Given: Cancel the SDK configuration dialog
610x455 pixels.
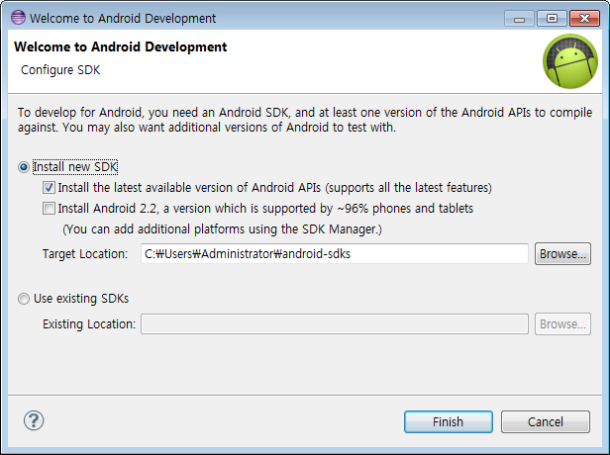Looking at the screenshot, I should point(546,421).
